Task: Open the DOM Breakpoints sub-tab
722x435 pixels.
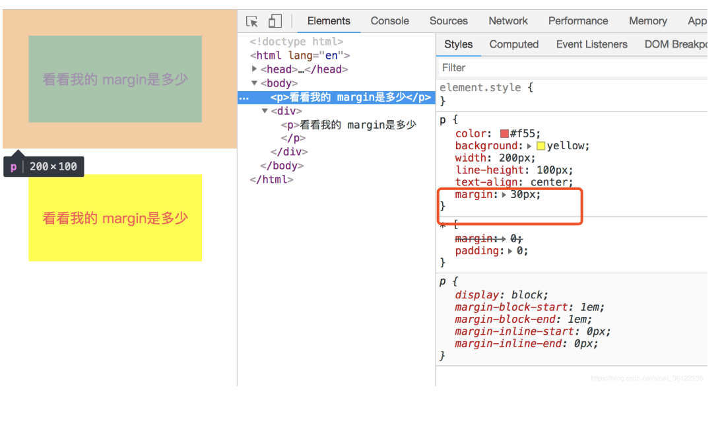Action: tap(676, 44)
